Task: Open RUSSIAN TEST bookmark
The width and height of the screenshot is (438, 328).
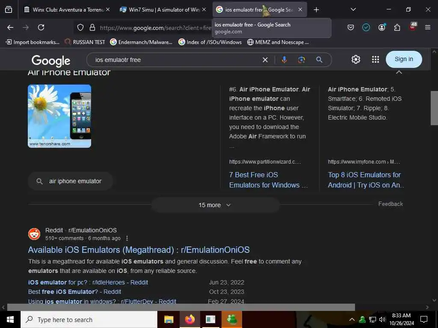Action: click(x=85, y=42)
